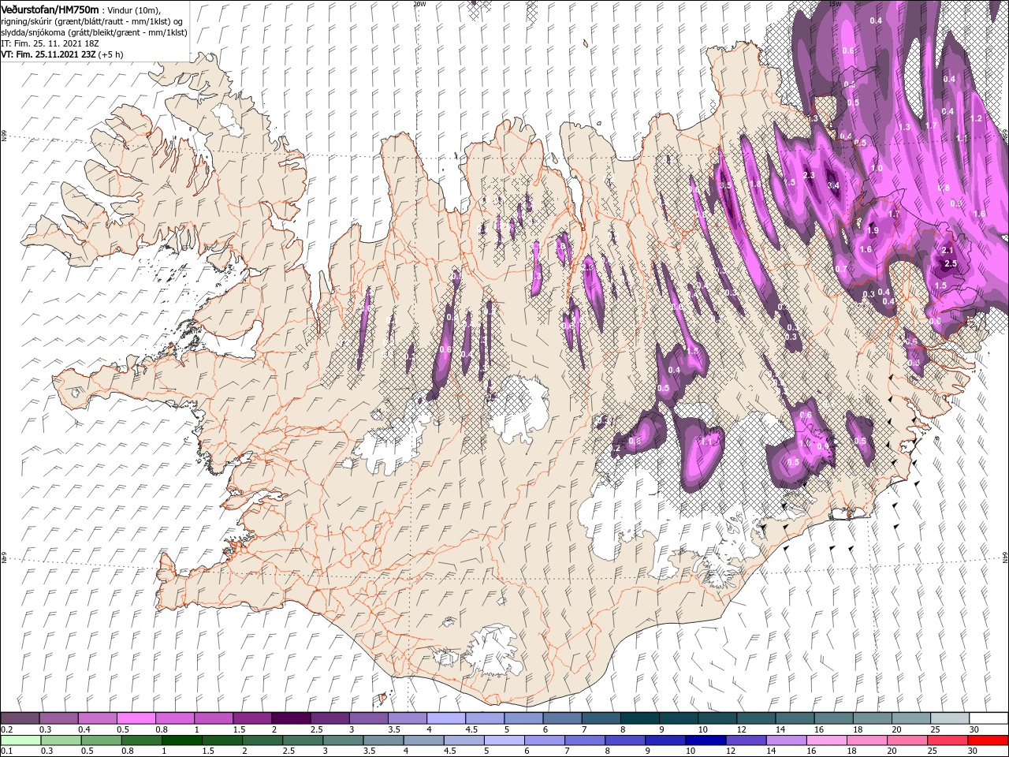This screenshot has height=757, width=1009.
Task: Click the dark teal 8 snow legend swatch
Action: pyautogui.click(x=639, y=718)
